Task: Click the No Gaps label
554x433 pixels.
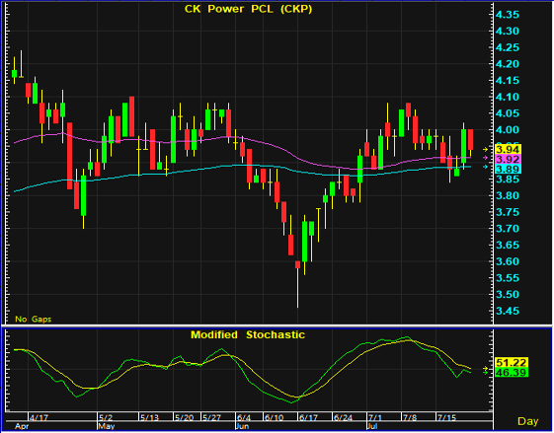Action: pos(34,320)
